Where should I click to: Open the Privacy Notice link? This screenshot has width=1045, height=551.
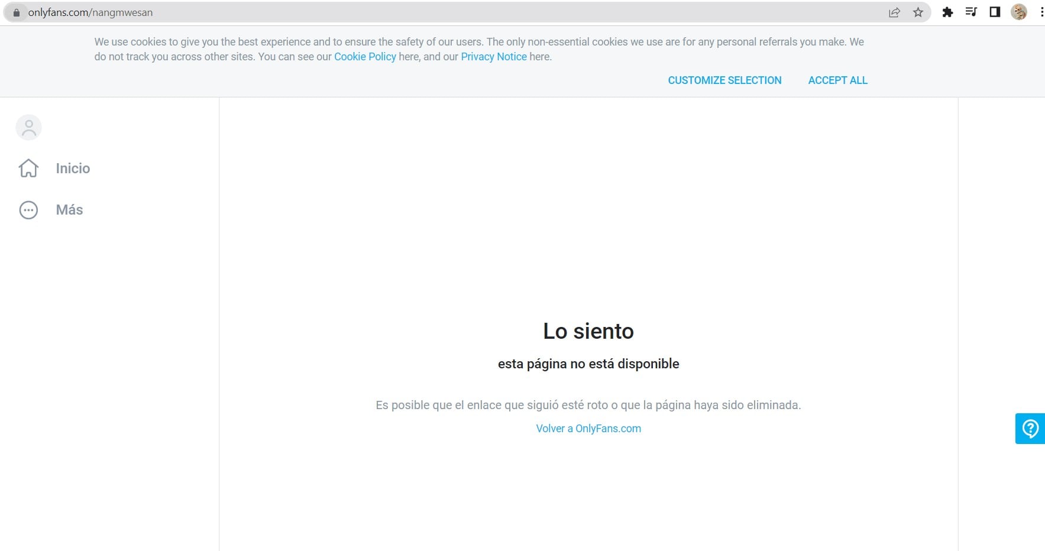(493, 57)
